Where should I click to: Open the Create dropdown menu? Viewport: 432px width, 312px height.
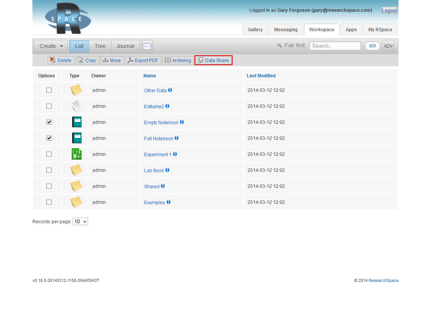tap(51, 46)
